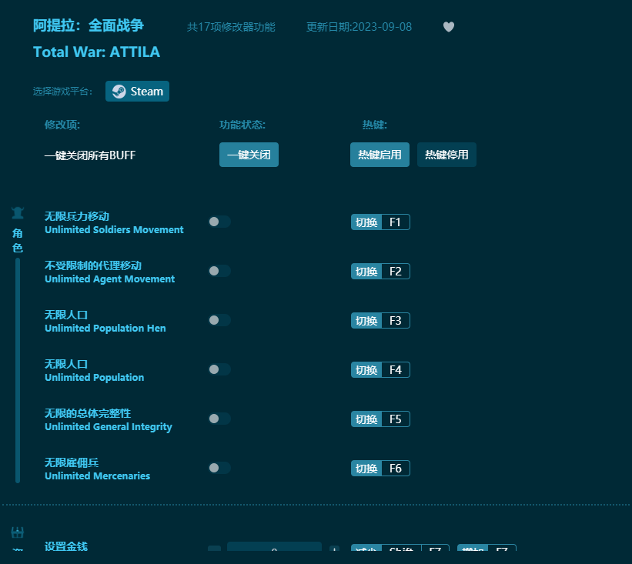Select the 角色 section tab in the sidebar
Screen dimensions: 632x564
[x=17, y=239]
